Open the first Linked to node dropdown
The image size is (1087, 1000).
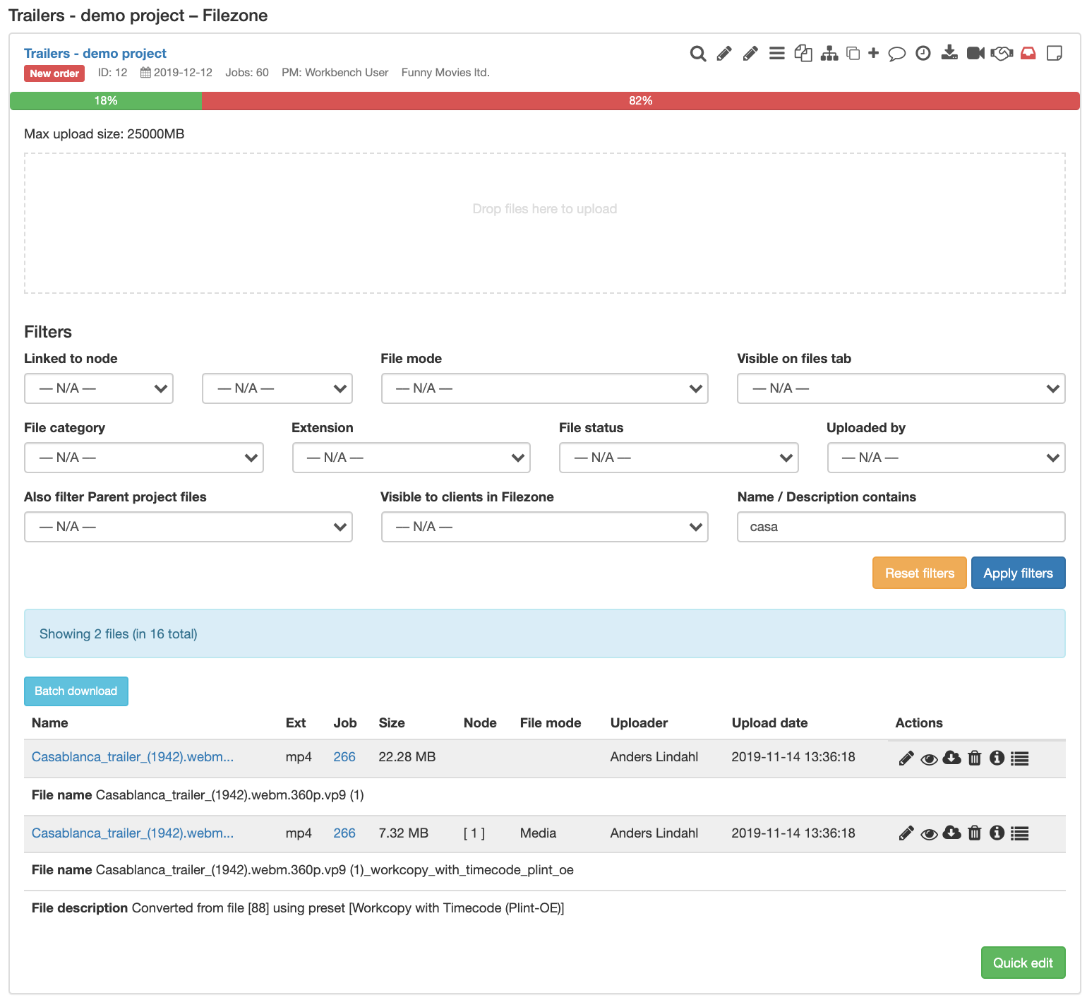click(99, 388)
